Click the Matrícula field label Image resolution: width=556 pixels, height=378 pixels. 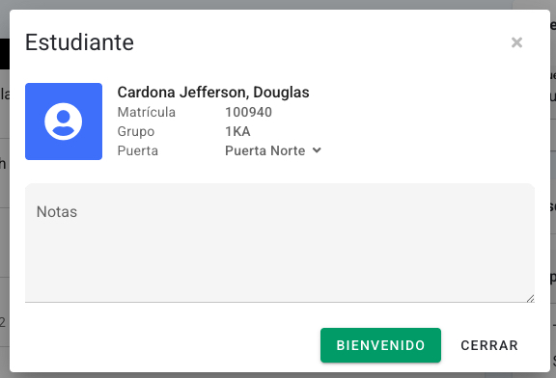click(x=147, y=112)
